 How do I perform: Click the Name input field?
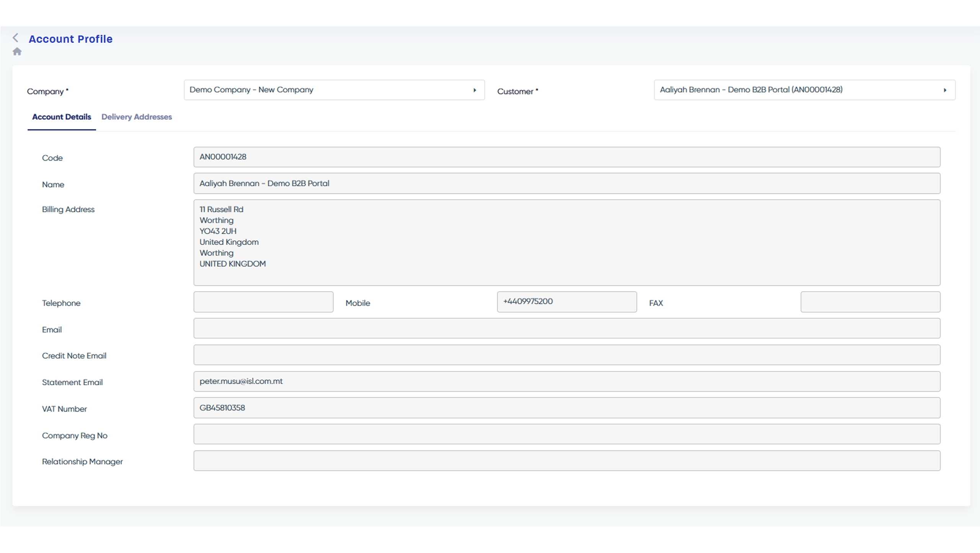pos(567,183)
